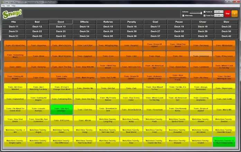This screenshot has width=241, height=152.
Task: Play Train - All I Ever Wanted
Action: pos(15,88)
